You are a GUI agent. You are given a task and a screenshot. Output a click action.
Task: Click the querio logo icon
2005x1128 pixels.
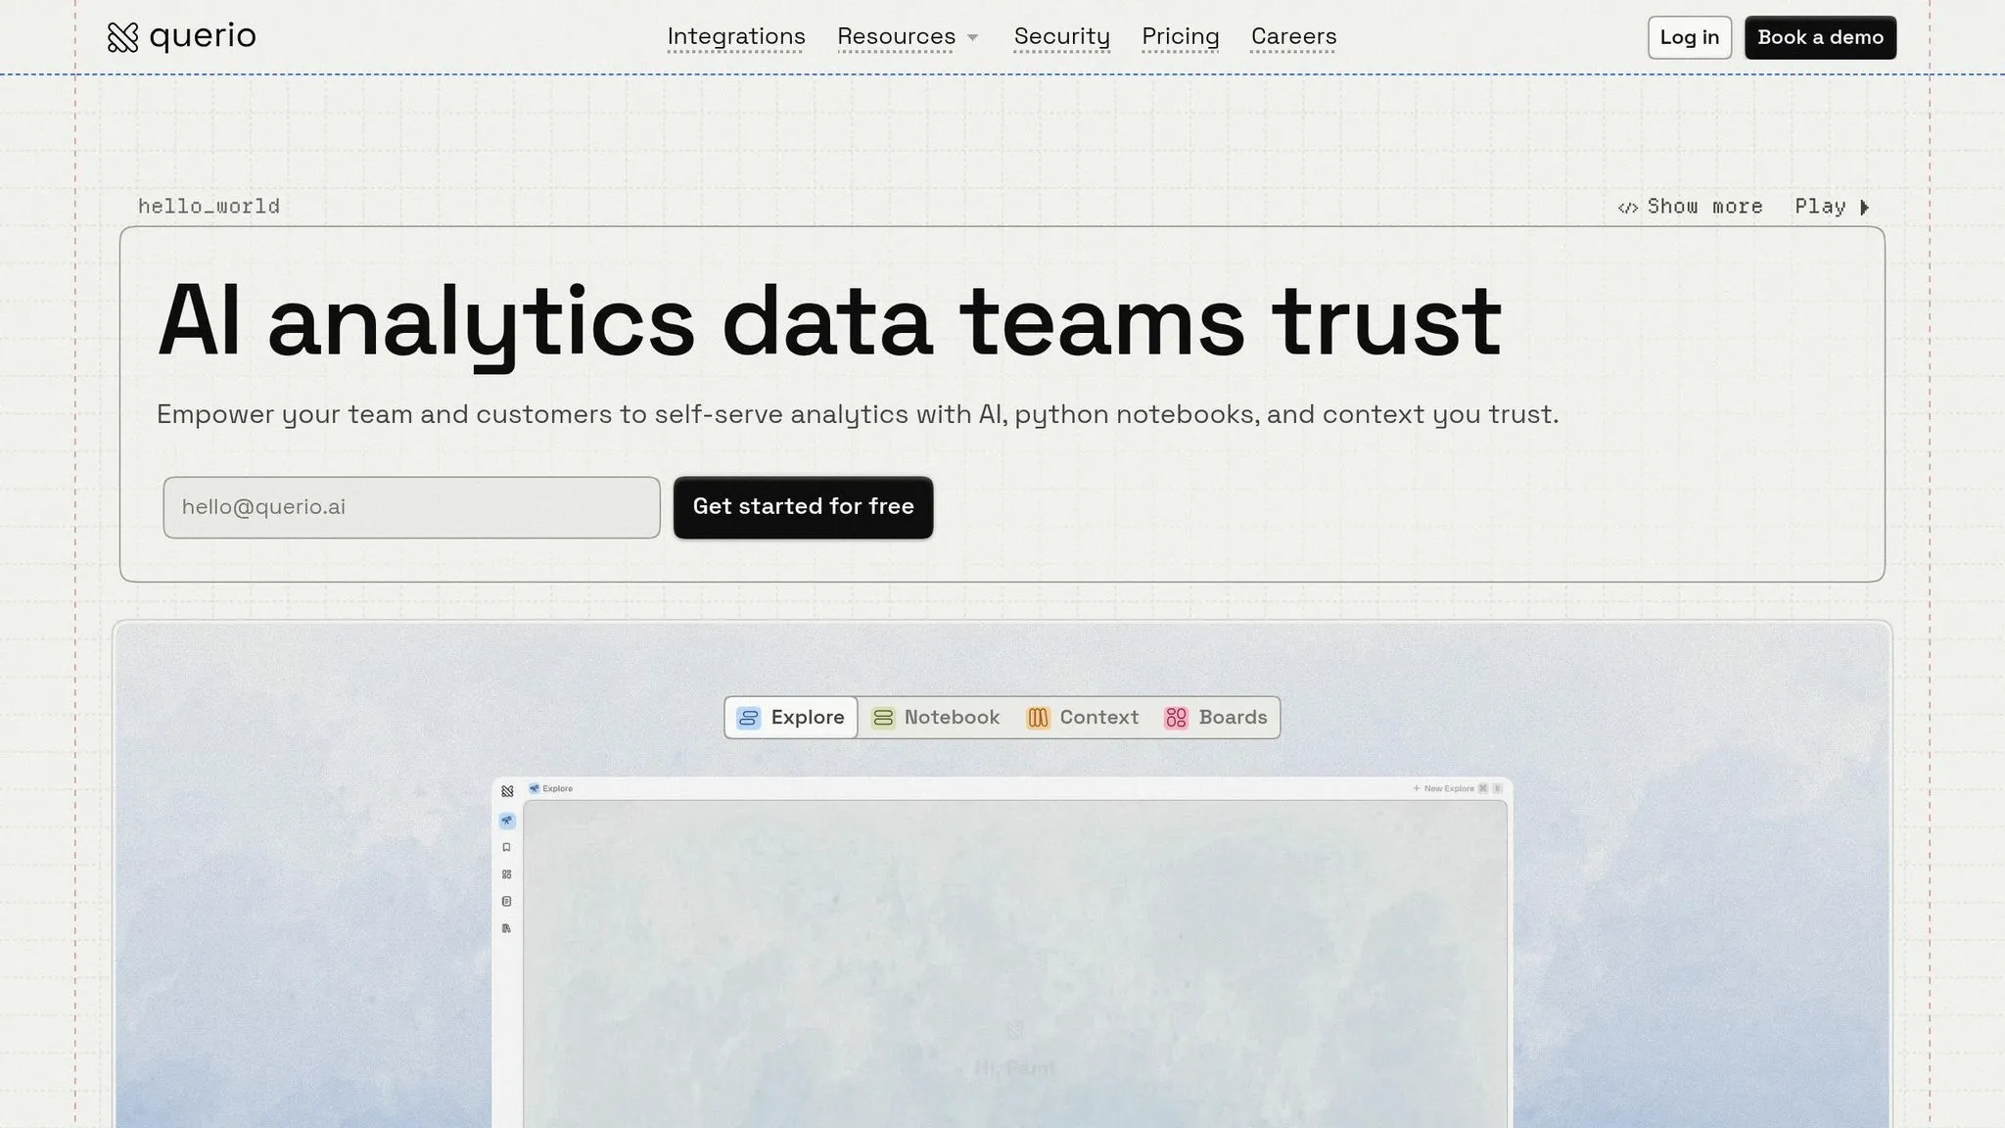(122, 37)
